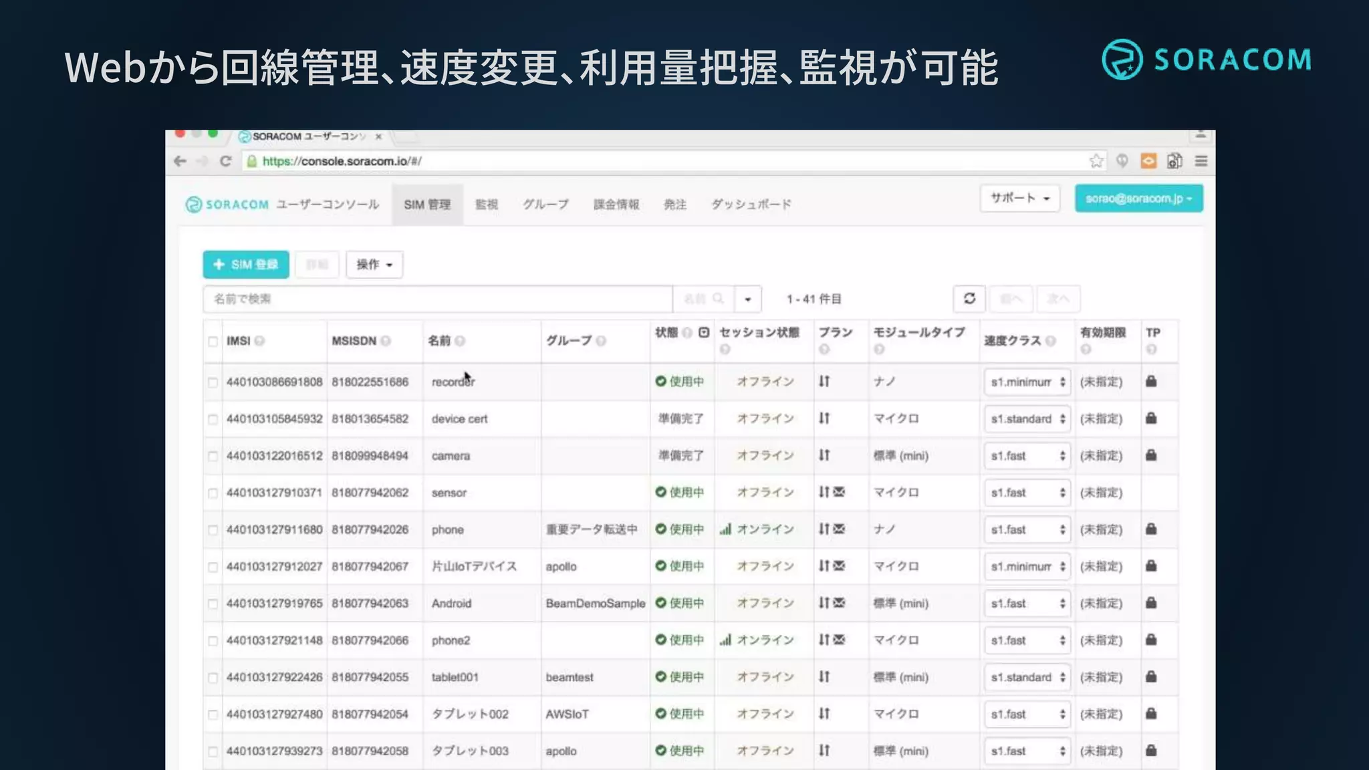
Task: Open the browser hamburger menu icon
Action: point(1201,161)
